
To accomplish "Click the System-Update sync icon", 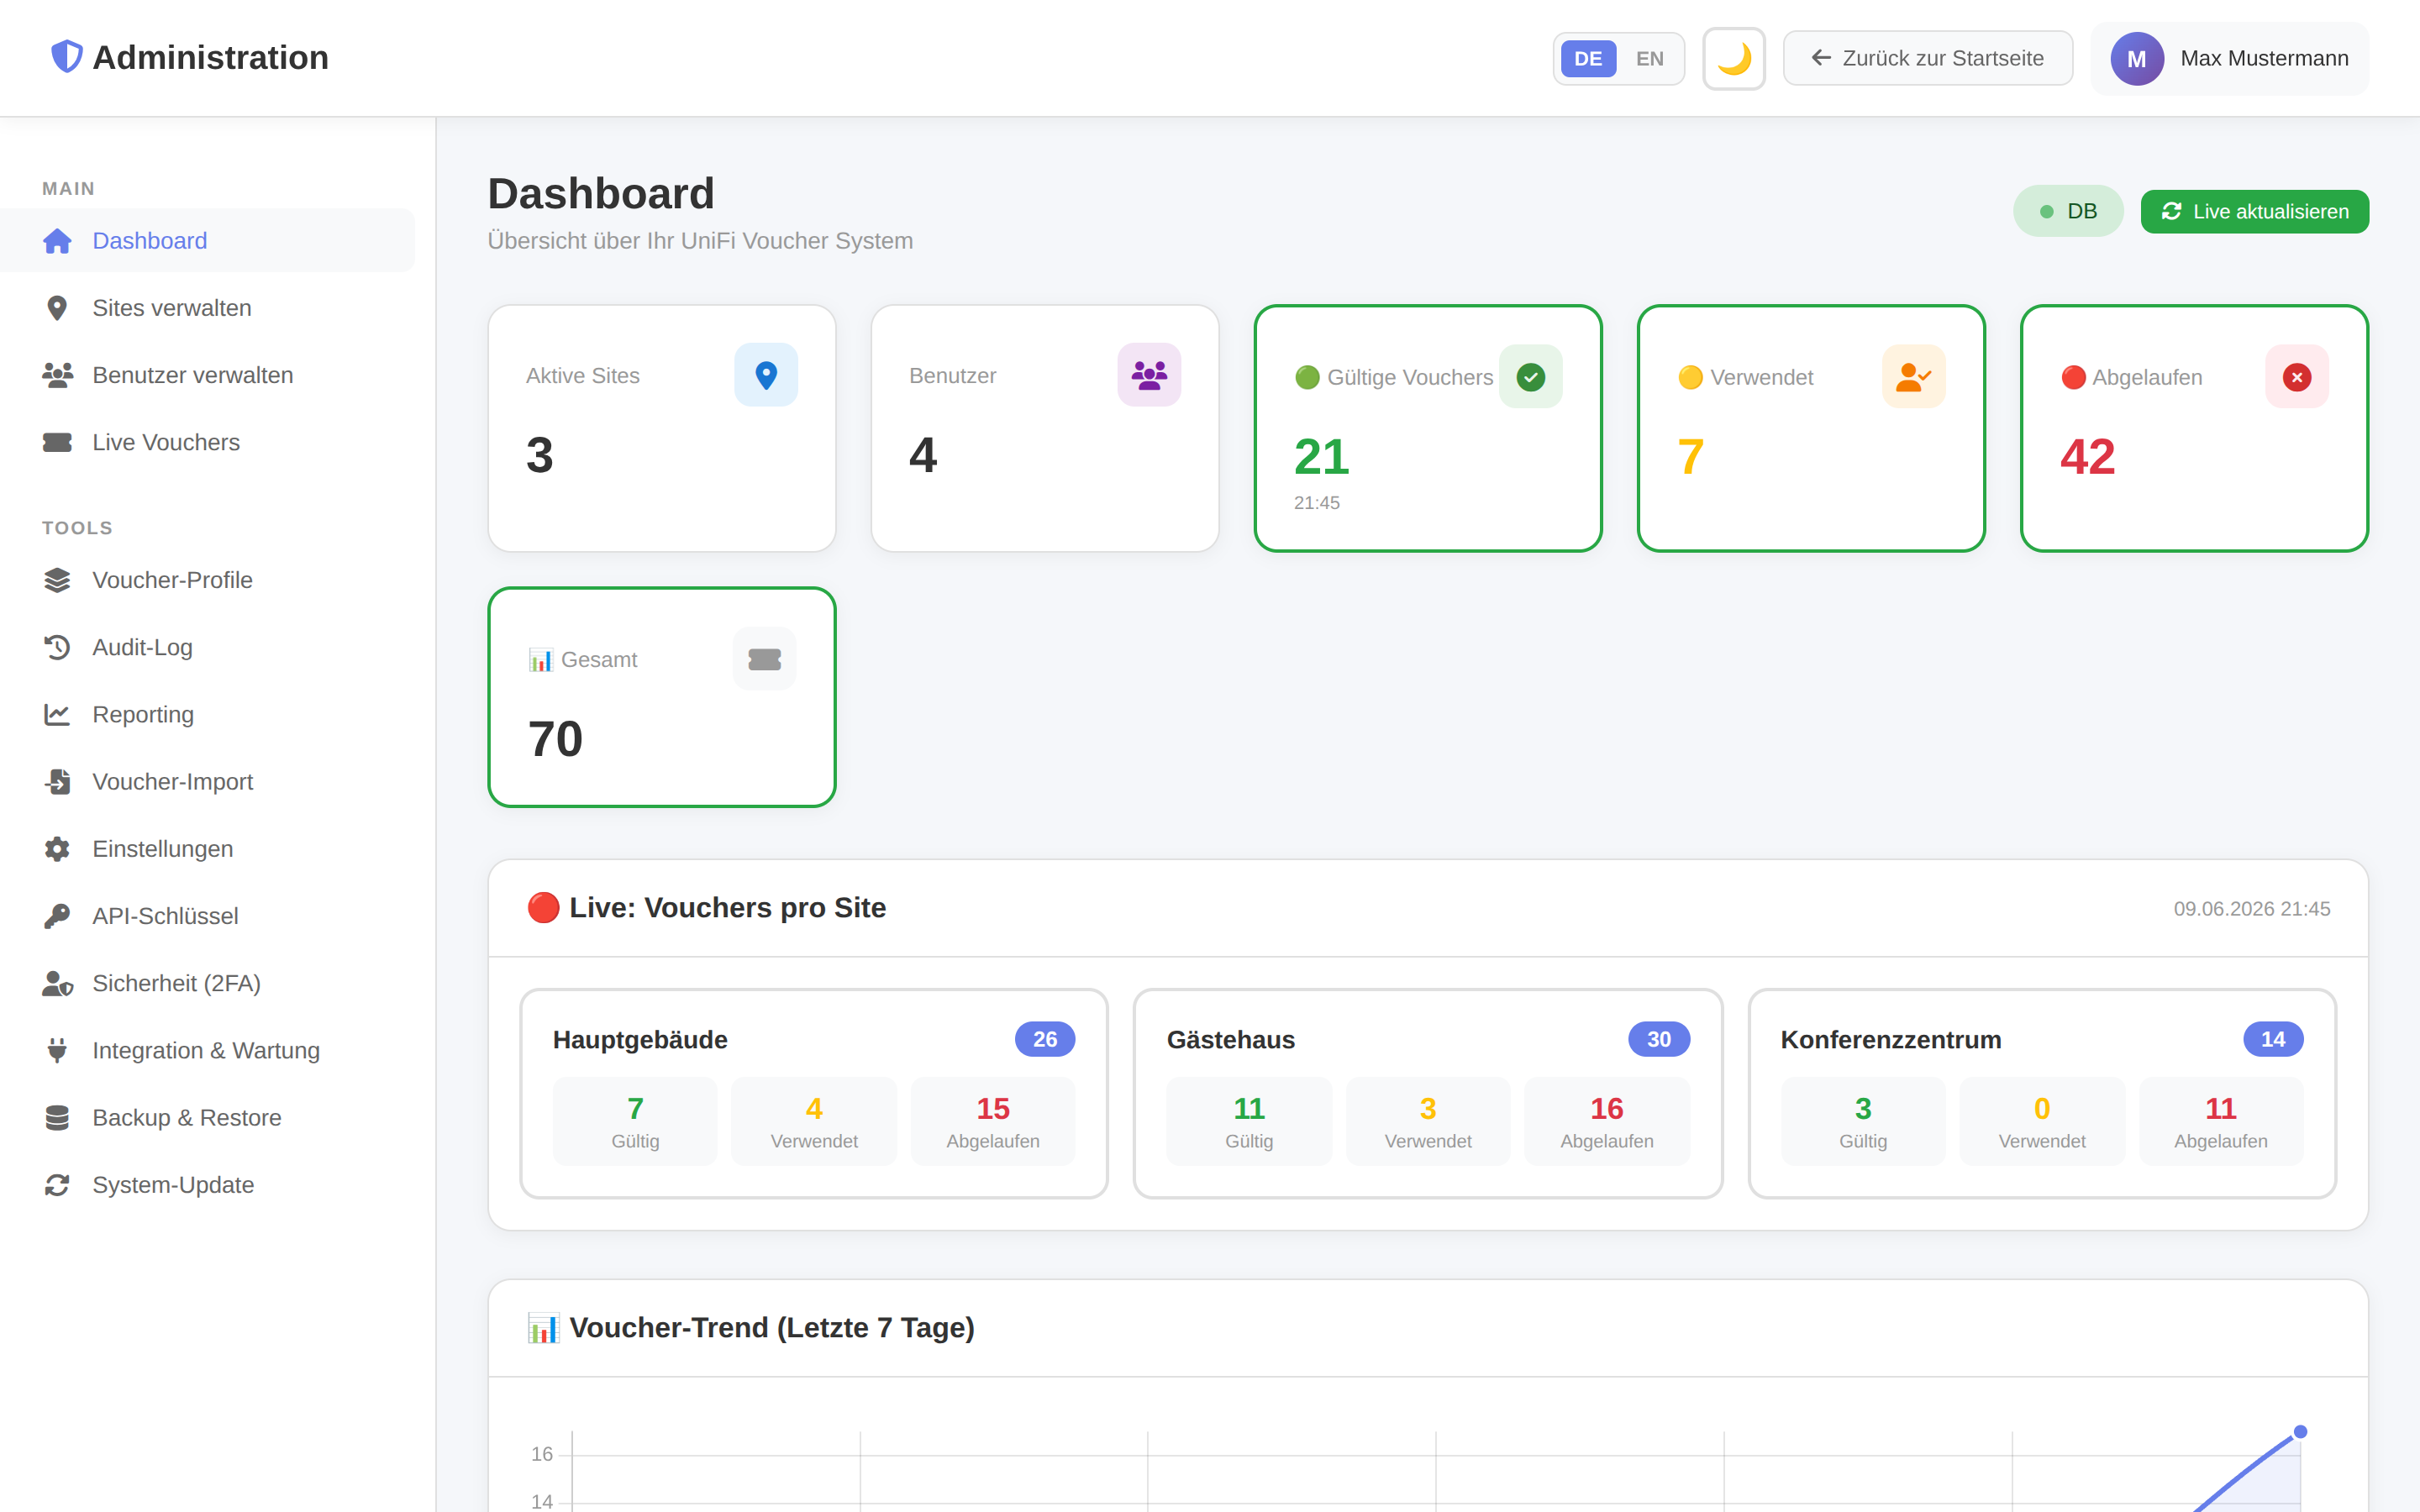I will [57, 1185].
